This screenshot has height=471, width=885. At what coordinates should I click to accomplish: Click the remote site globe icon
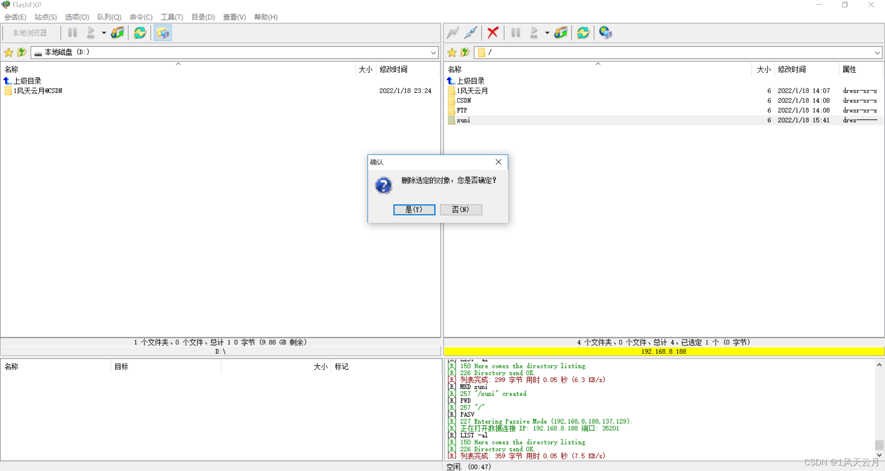coord(605,33)
